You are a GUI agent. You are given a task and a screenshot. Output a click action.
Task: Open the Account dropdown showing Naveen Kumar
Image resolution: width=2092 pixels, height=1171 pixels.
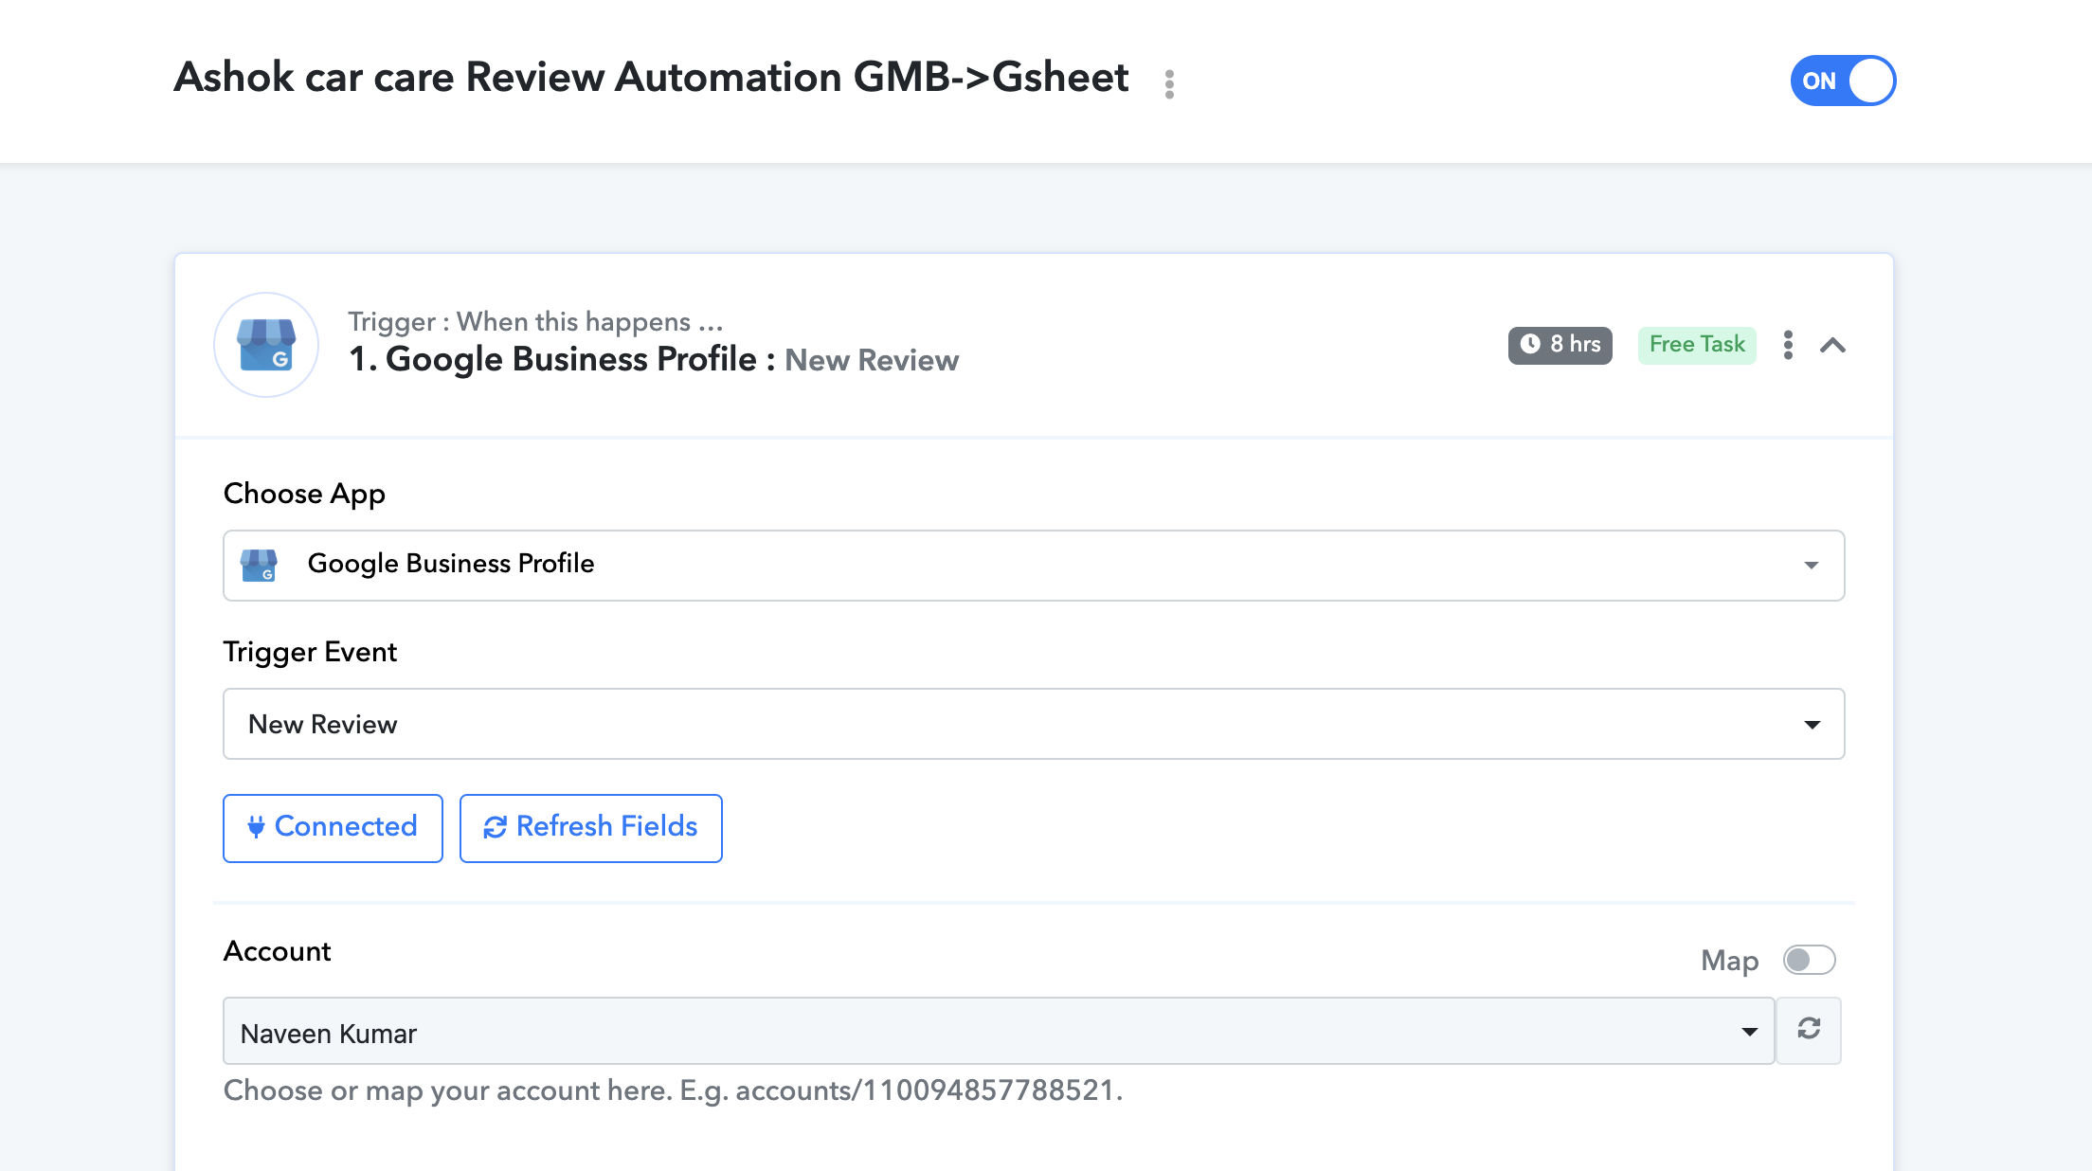pyautogui.click(x=999, y=1032)
